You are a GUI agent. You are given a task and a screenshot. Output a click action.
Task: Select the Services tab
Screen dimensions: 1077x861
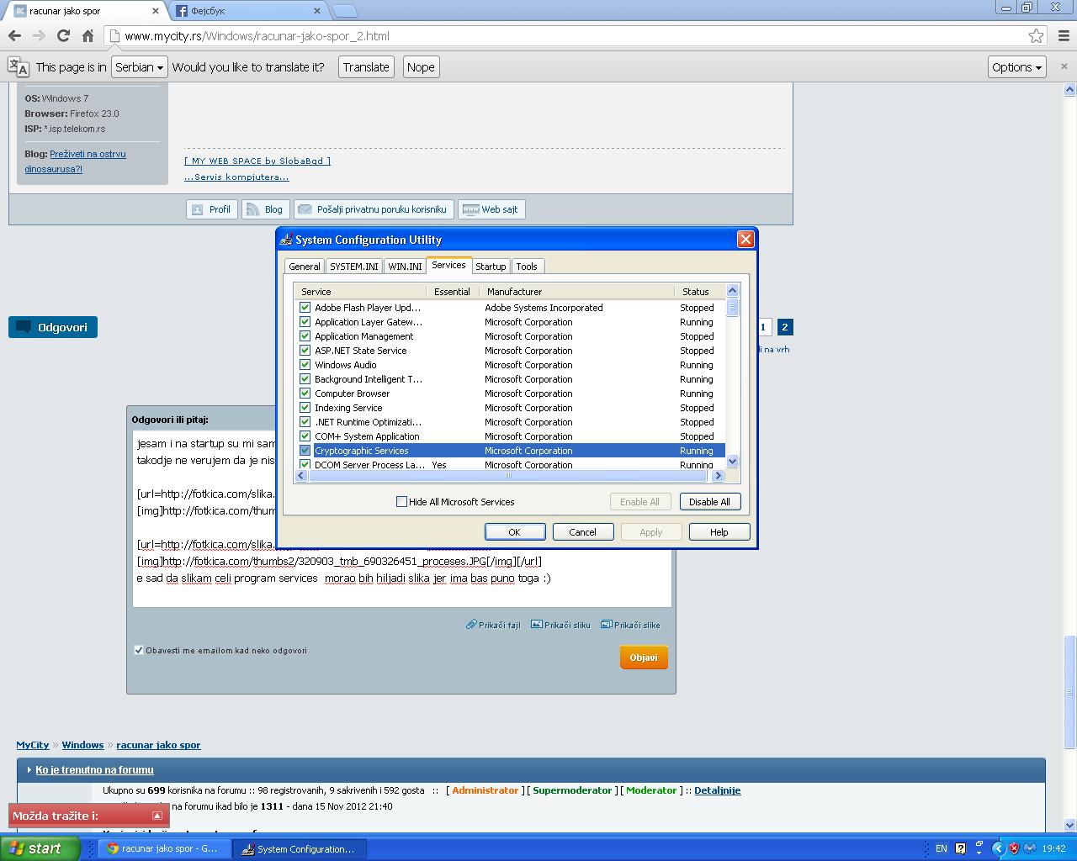point(448,265)
